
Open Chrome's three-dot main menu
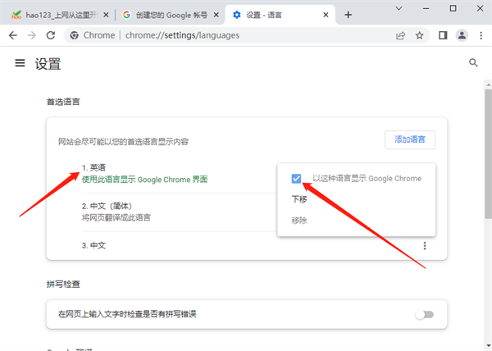pyautogui.click(x=480, y=35)
